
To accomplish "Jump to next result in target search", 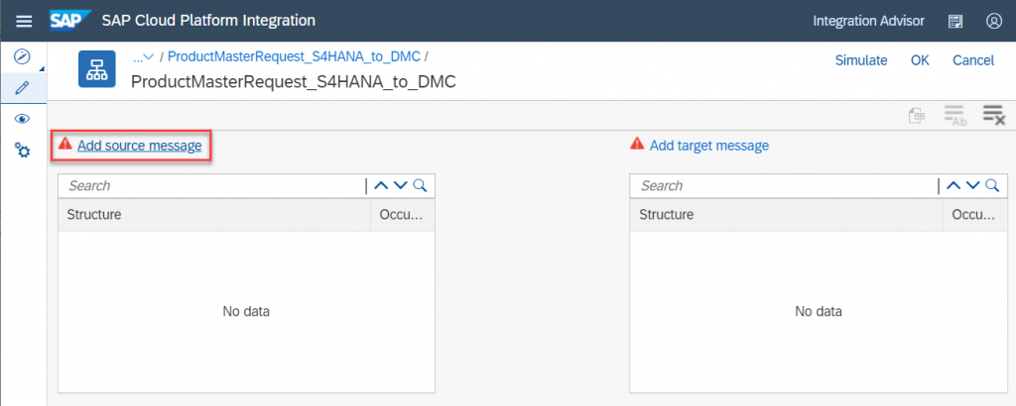I will coord(972,185).
